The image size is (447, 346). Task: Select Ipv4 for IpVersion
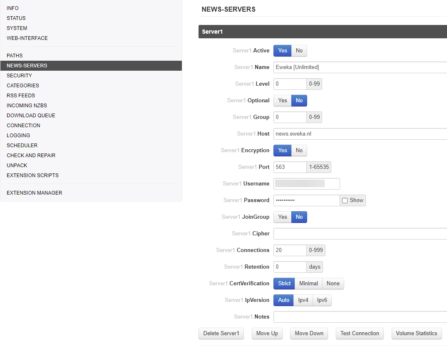click(x=303, y=300)
